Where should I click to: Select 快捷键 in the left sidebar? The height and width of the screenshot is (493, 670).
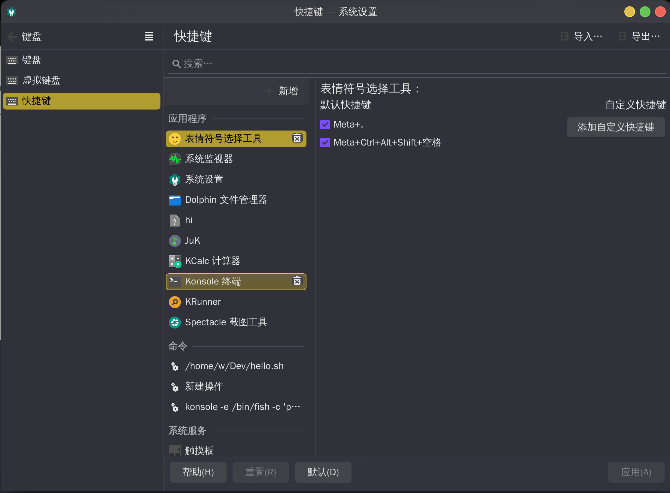pyautogui.click(x=82, y=101)
